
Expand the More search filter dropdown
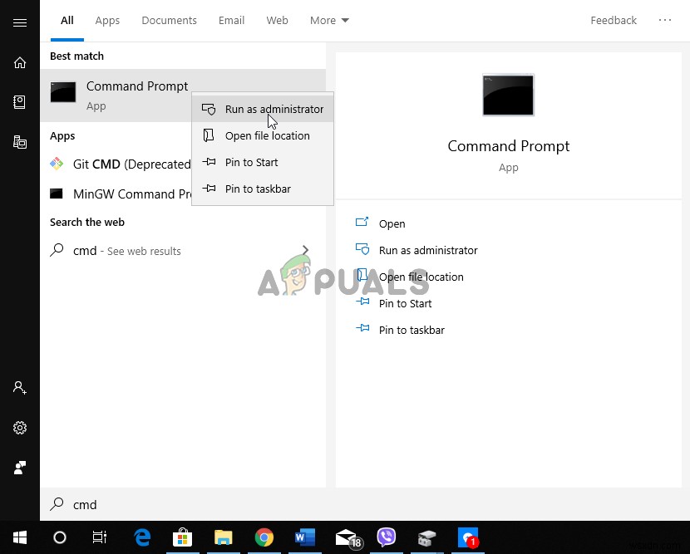(329, 20)
